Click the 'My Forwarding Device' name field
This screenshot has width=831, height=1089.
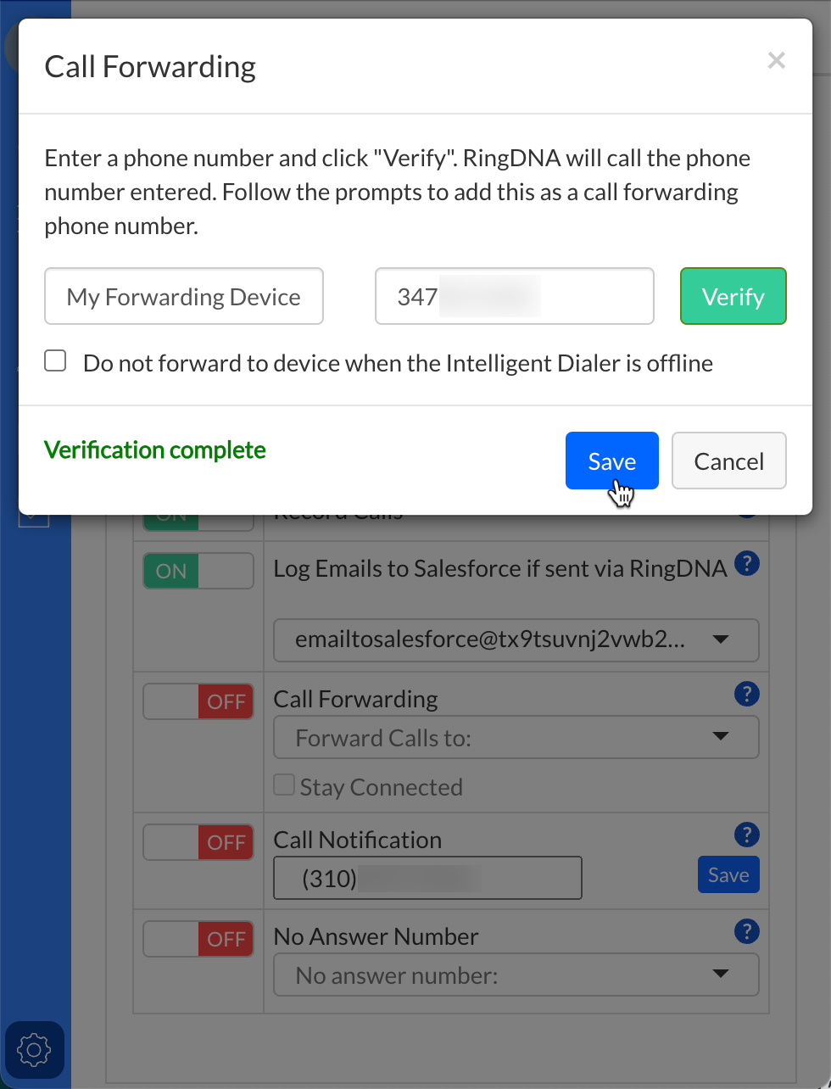tap(184, 297)
